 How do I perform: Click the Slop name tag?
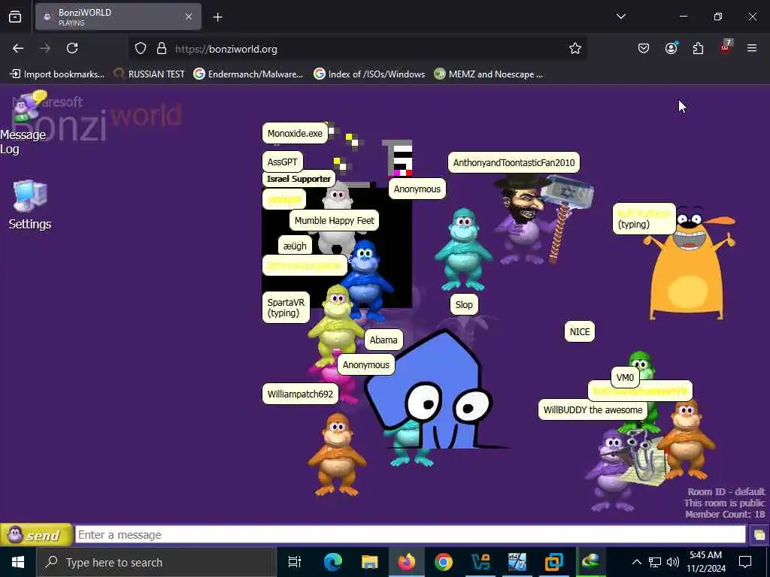(x=463, y=305)
